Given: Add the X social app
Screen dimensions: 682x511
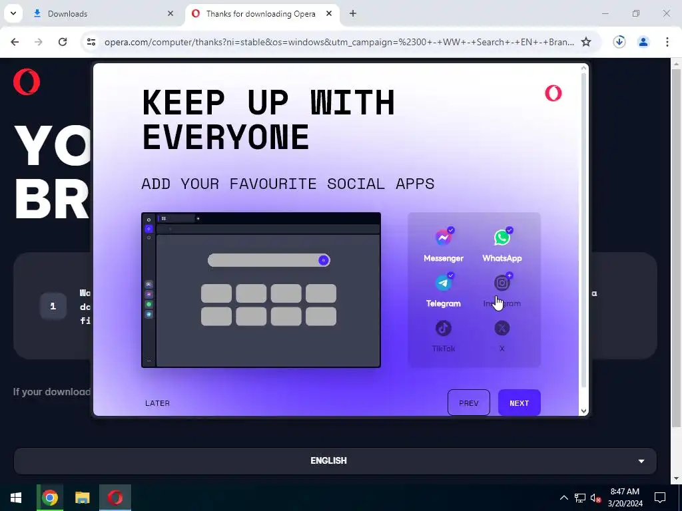Looking at the screenshot, I should click(502, 328).
